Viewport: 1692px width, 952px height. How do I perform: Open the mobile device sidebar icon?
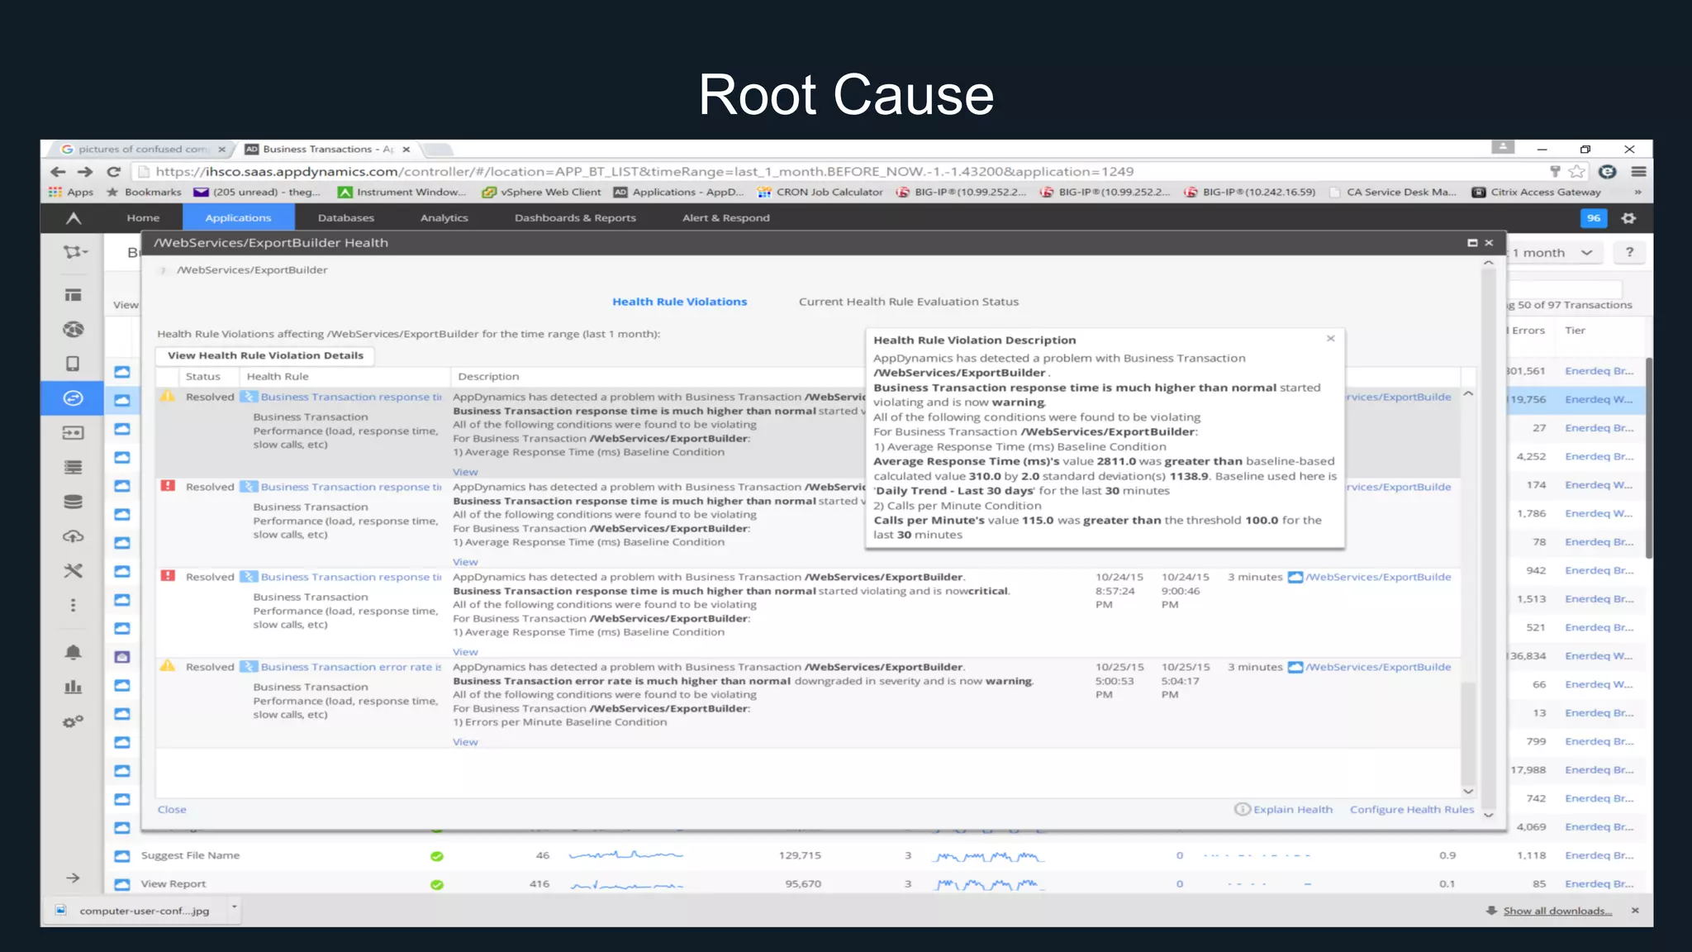tap(73, 364)
